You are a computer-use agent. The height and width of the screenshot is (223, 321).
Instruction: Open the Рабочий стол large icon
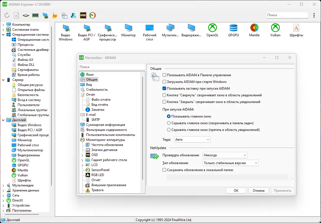tap(149, 32)
